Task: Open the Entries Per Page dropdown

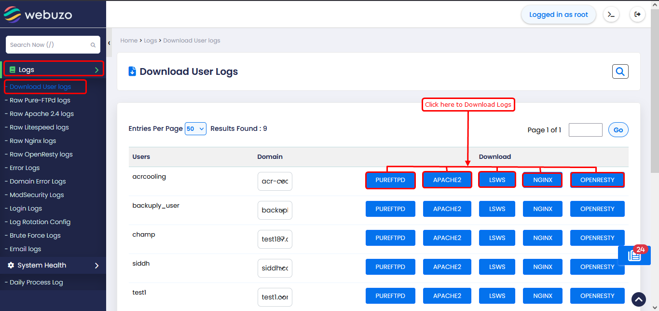Action: pos(195,129)
